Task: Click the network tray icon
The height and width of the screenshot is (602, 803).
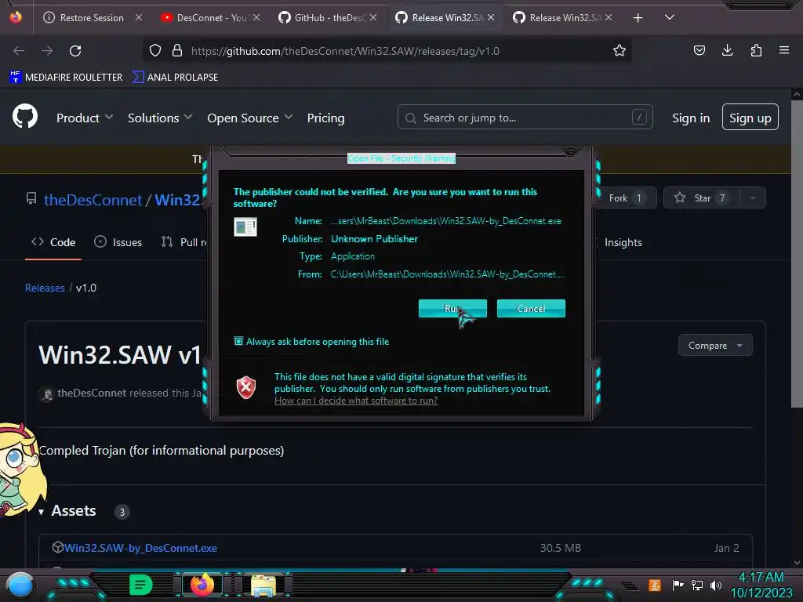Action: pyautogui.click(x=696, y=585)
